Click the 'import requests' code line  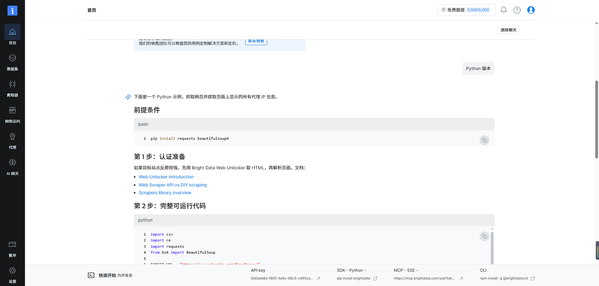(x=167, y=246)
